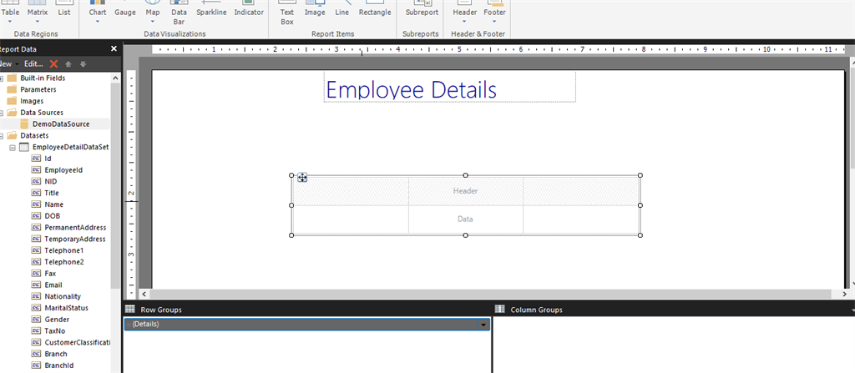The width and height of the screenshot is (855, 373).
Task: Move selected item up with arrow
Action: tap(68, 63)
